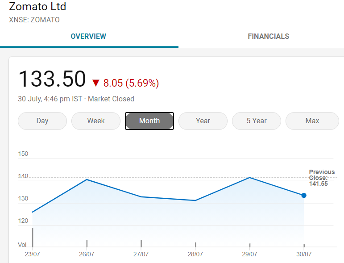Click the 30/07 date axis label
The image size is (344, 263).
click(304, 254)
